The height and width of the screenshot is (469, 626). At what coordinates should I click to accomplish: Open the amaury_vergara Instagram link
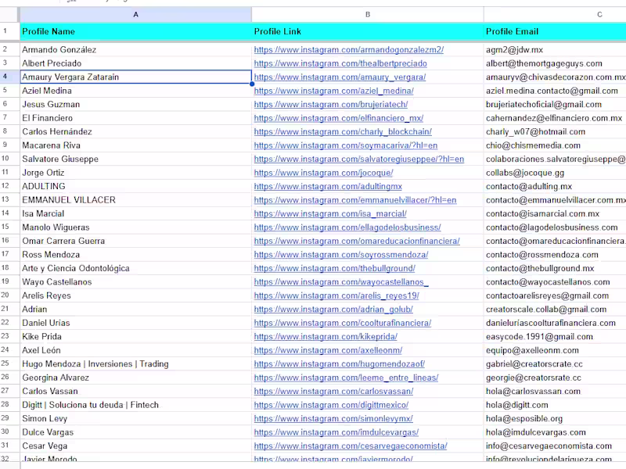(x=340, y=77)
